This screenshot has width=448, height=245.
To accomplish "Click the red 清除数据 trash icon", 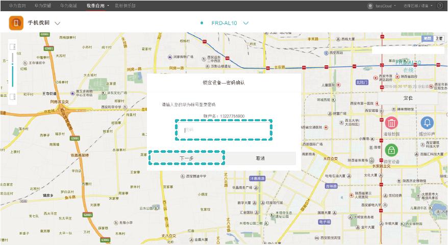I will tap(391, 123).
